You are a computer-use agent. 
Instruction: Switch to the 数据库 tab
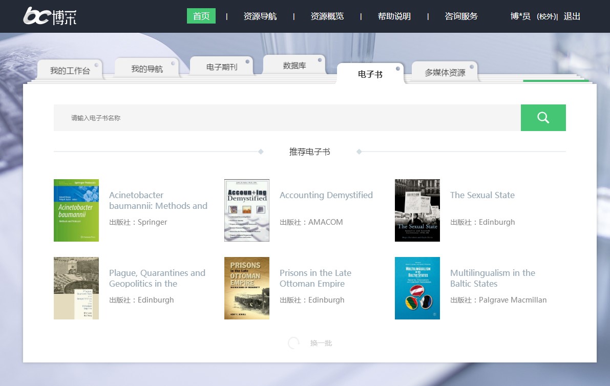pos(295,66)
